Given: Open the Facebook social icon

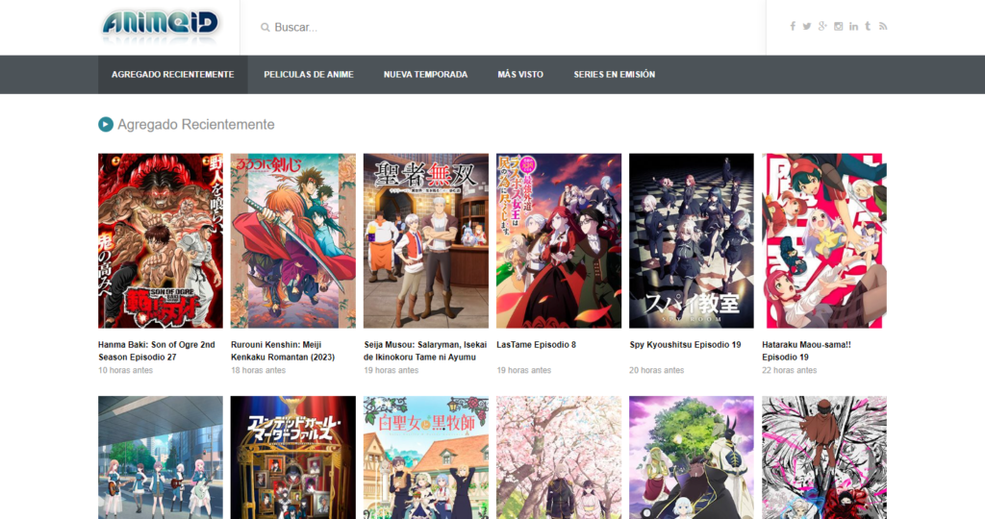Looking at the screenshot, I should [793, 26].
